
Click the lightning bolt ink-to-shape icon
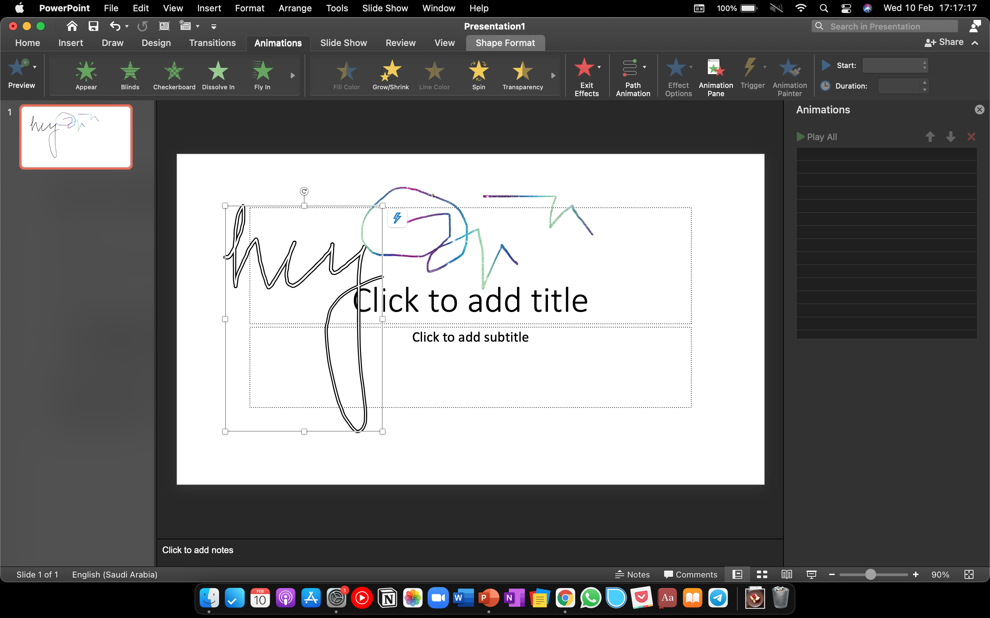click(x=397, y=218)
